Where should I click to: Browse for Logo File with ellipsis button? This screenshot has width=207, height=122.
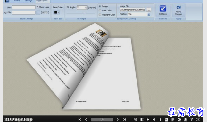click(38, 13)
